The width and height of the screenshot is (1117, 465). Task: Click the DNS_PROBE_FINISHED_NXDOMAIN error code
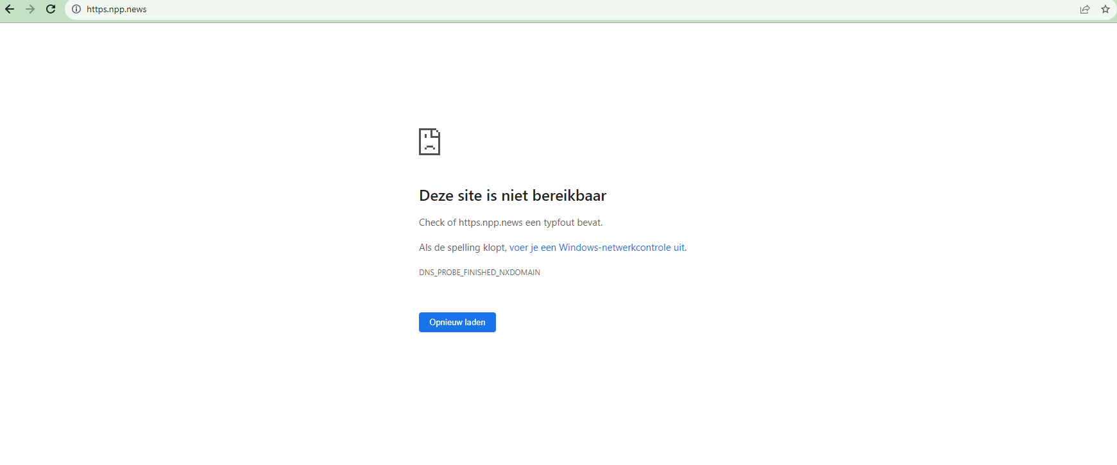479,273
